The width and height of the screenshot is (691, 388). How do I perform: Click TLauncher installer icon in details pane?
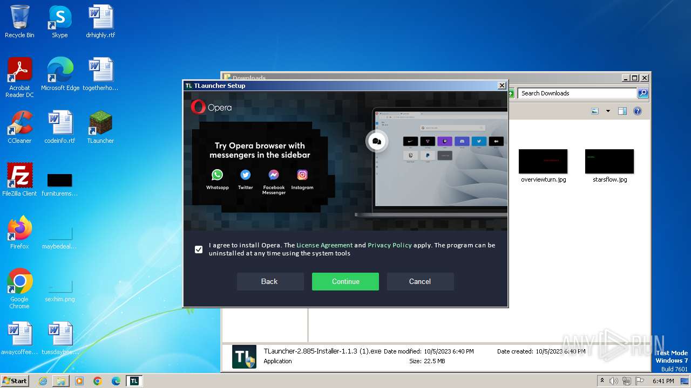point(244,357)
